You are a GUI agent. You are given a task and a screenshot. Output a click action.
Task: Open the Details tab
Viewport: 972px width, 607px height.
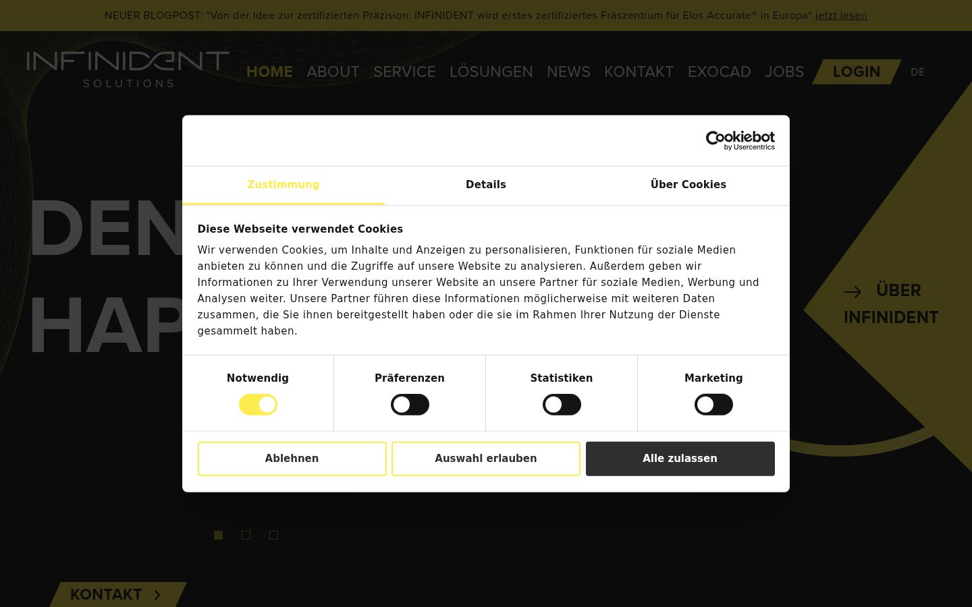486,185
